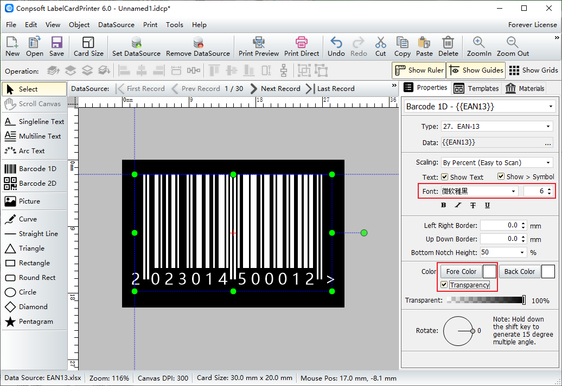The image size is (562, 386).
Task: Switch to the Templates tab
Action: coord(476,88)
